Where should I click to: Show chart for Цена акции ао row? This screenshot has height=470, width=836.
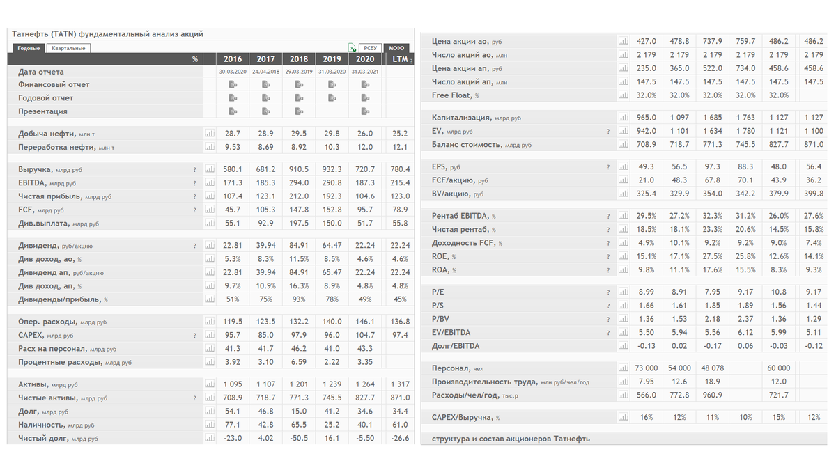623,42
